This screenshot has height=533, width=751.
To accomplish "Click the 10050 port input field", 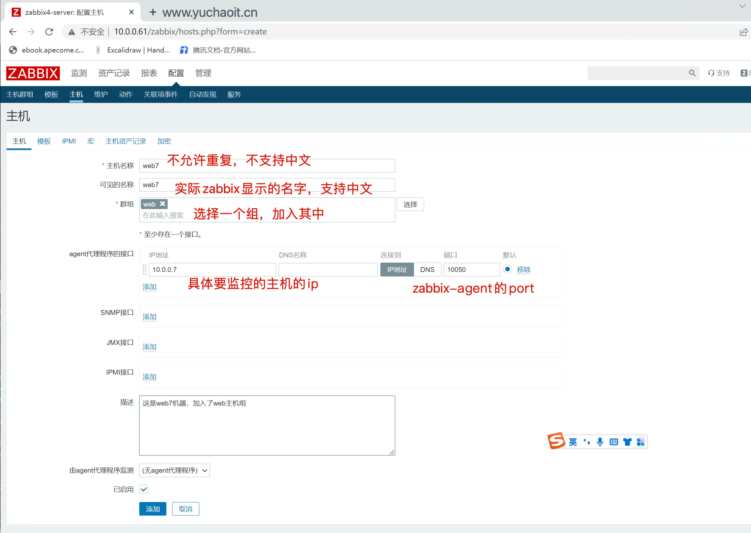I will click(471, 269).
